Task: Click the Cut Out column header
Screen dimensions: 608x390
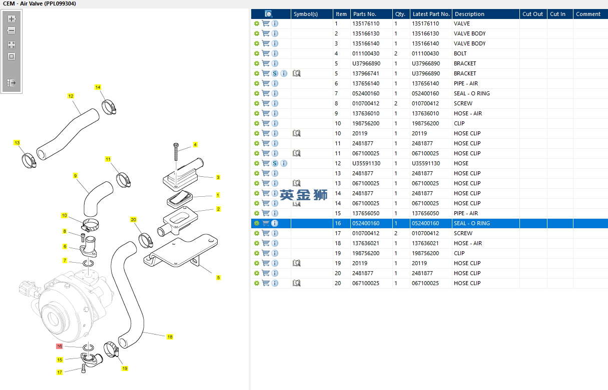Action: click(533, 14)
